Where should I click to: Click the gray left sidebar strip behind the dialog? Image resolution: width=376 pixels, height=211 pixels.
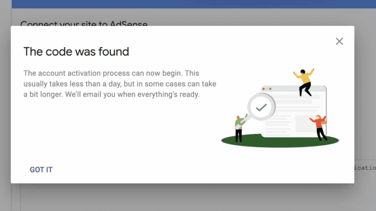click(6, 105)
